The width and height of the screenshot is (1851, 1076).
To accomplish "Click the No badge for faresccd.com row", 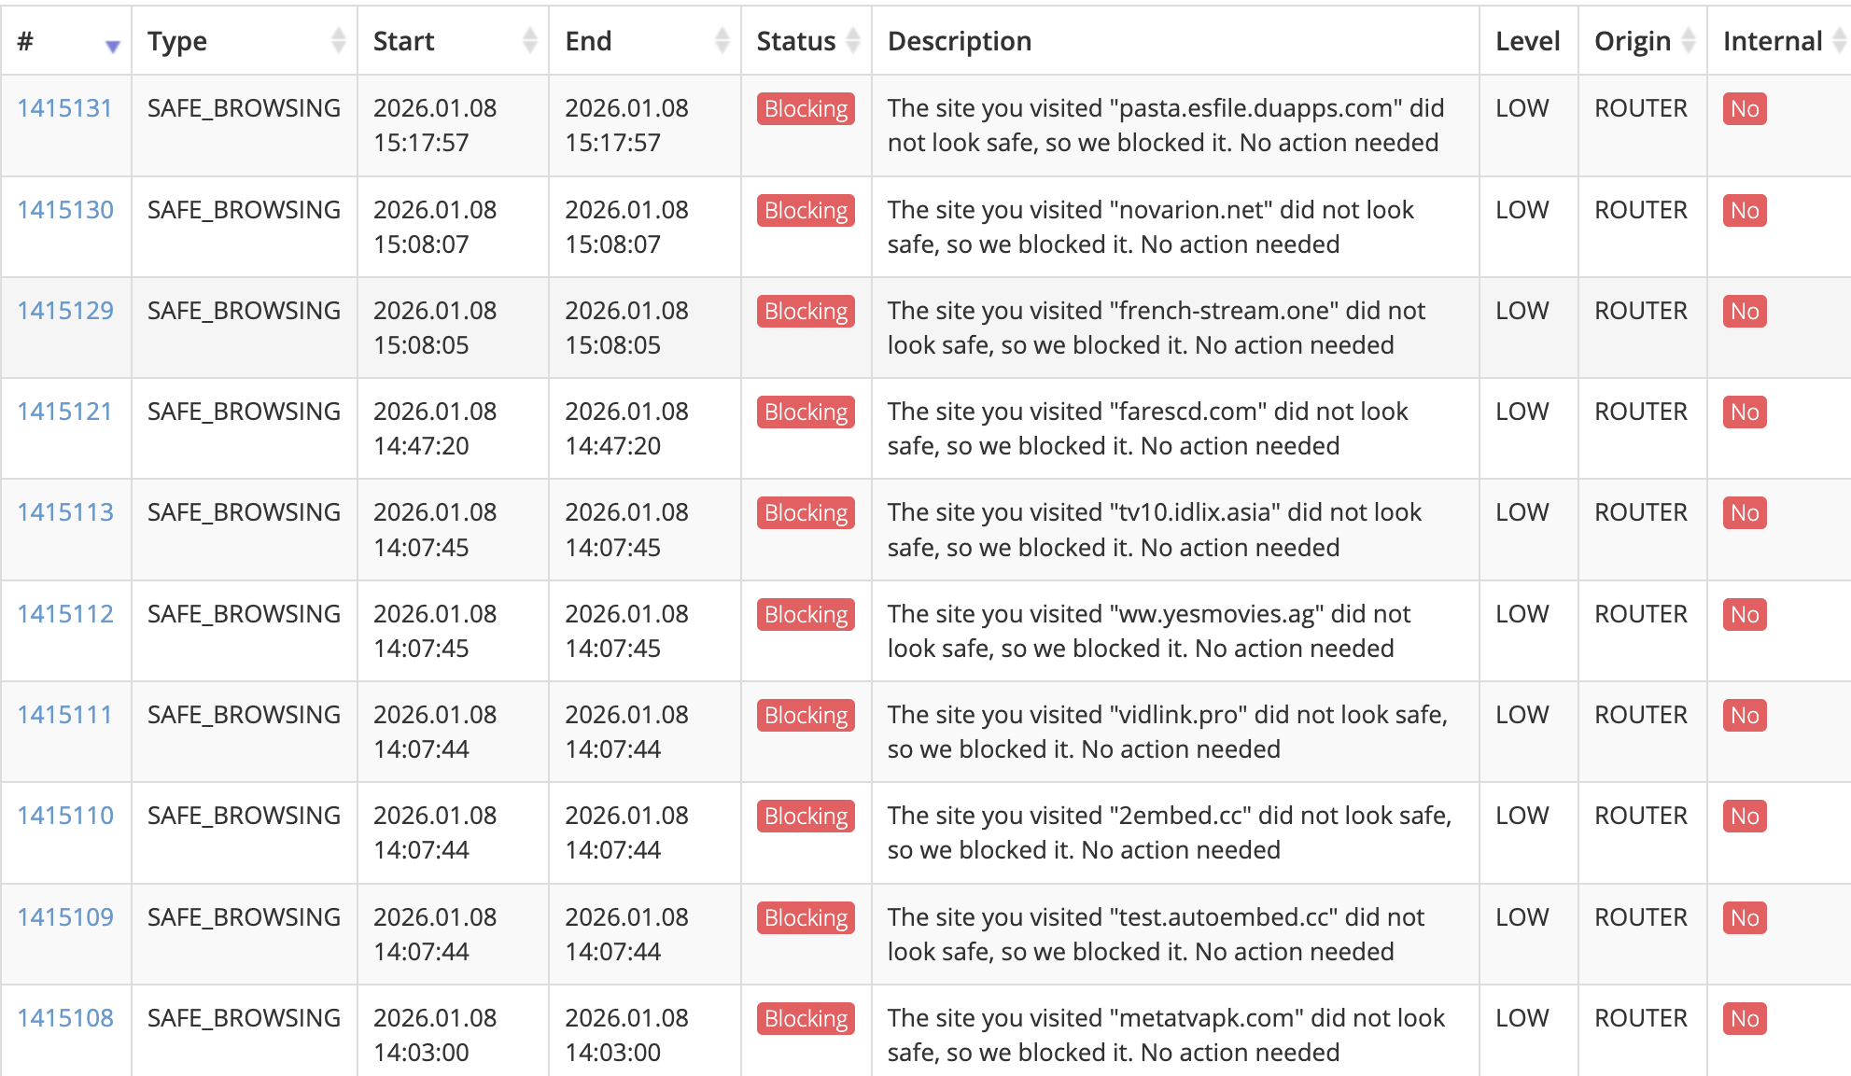I will [1744, 412].
